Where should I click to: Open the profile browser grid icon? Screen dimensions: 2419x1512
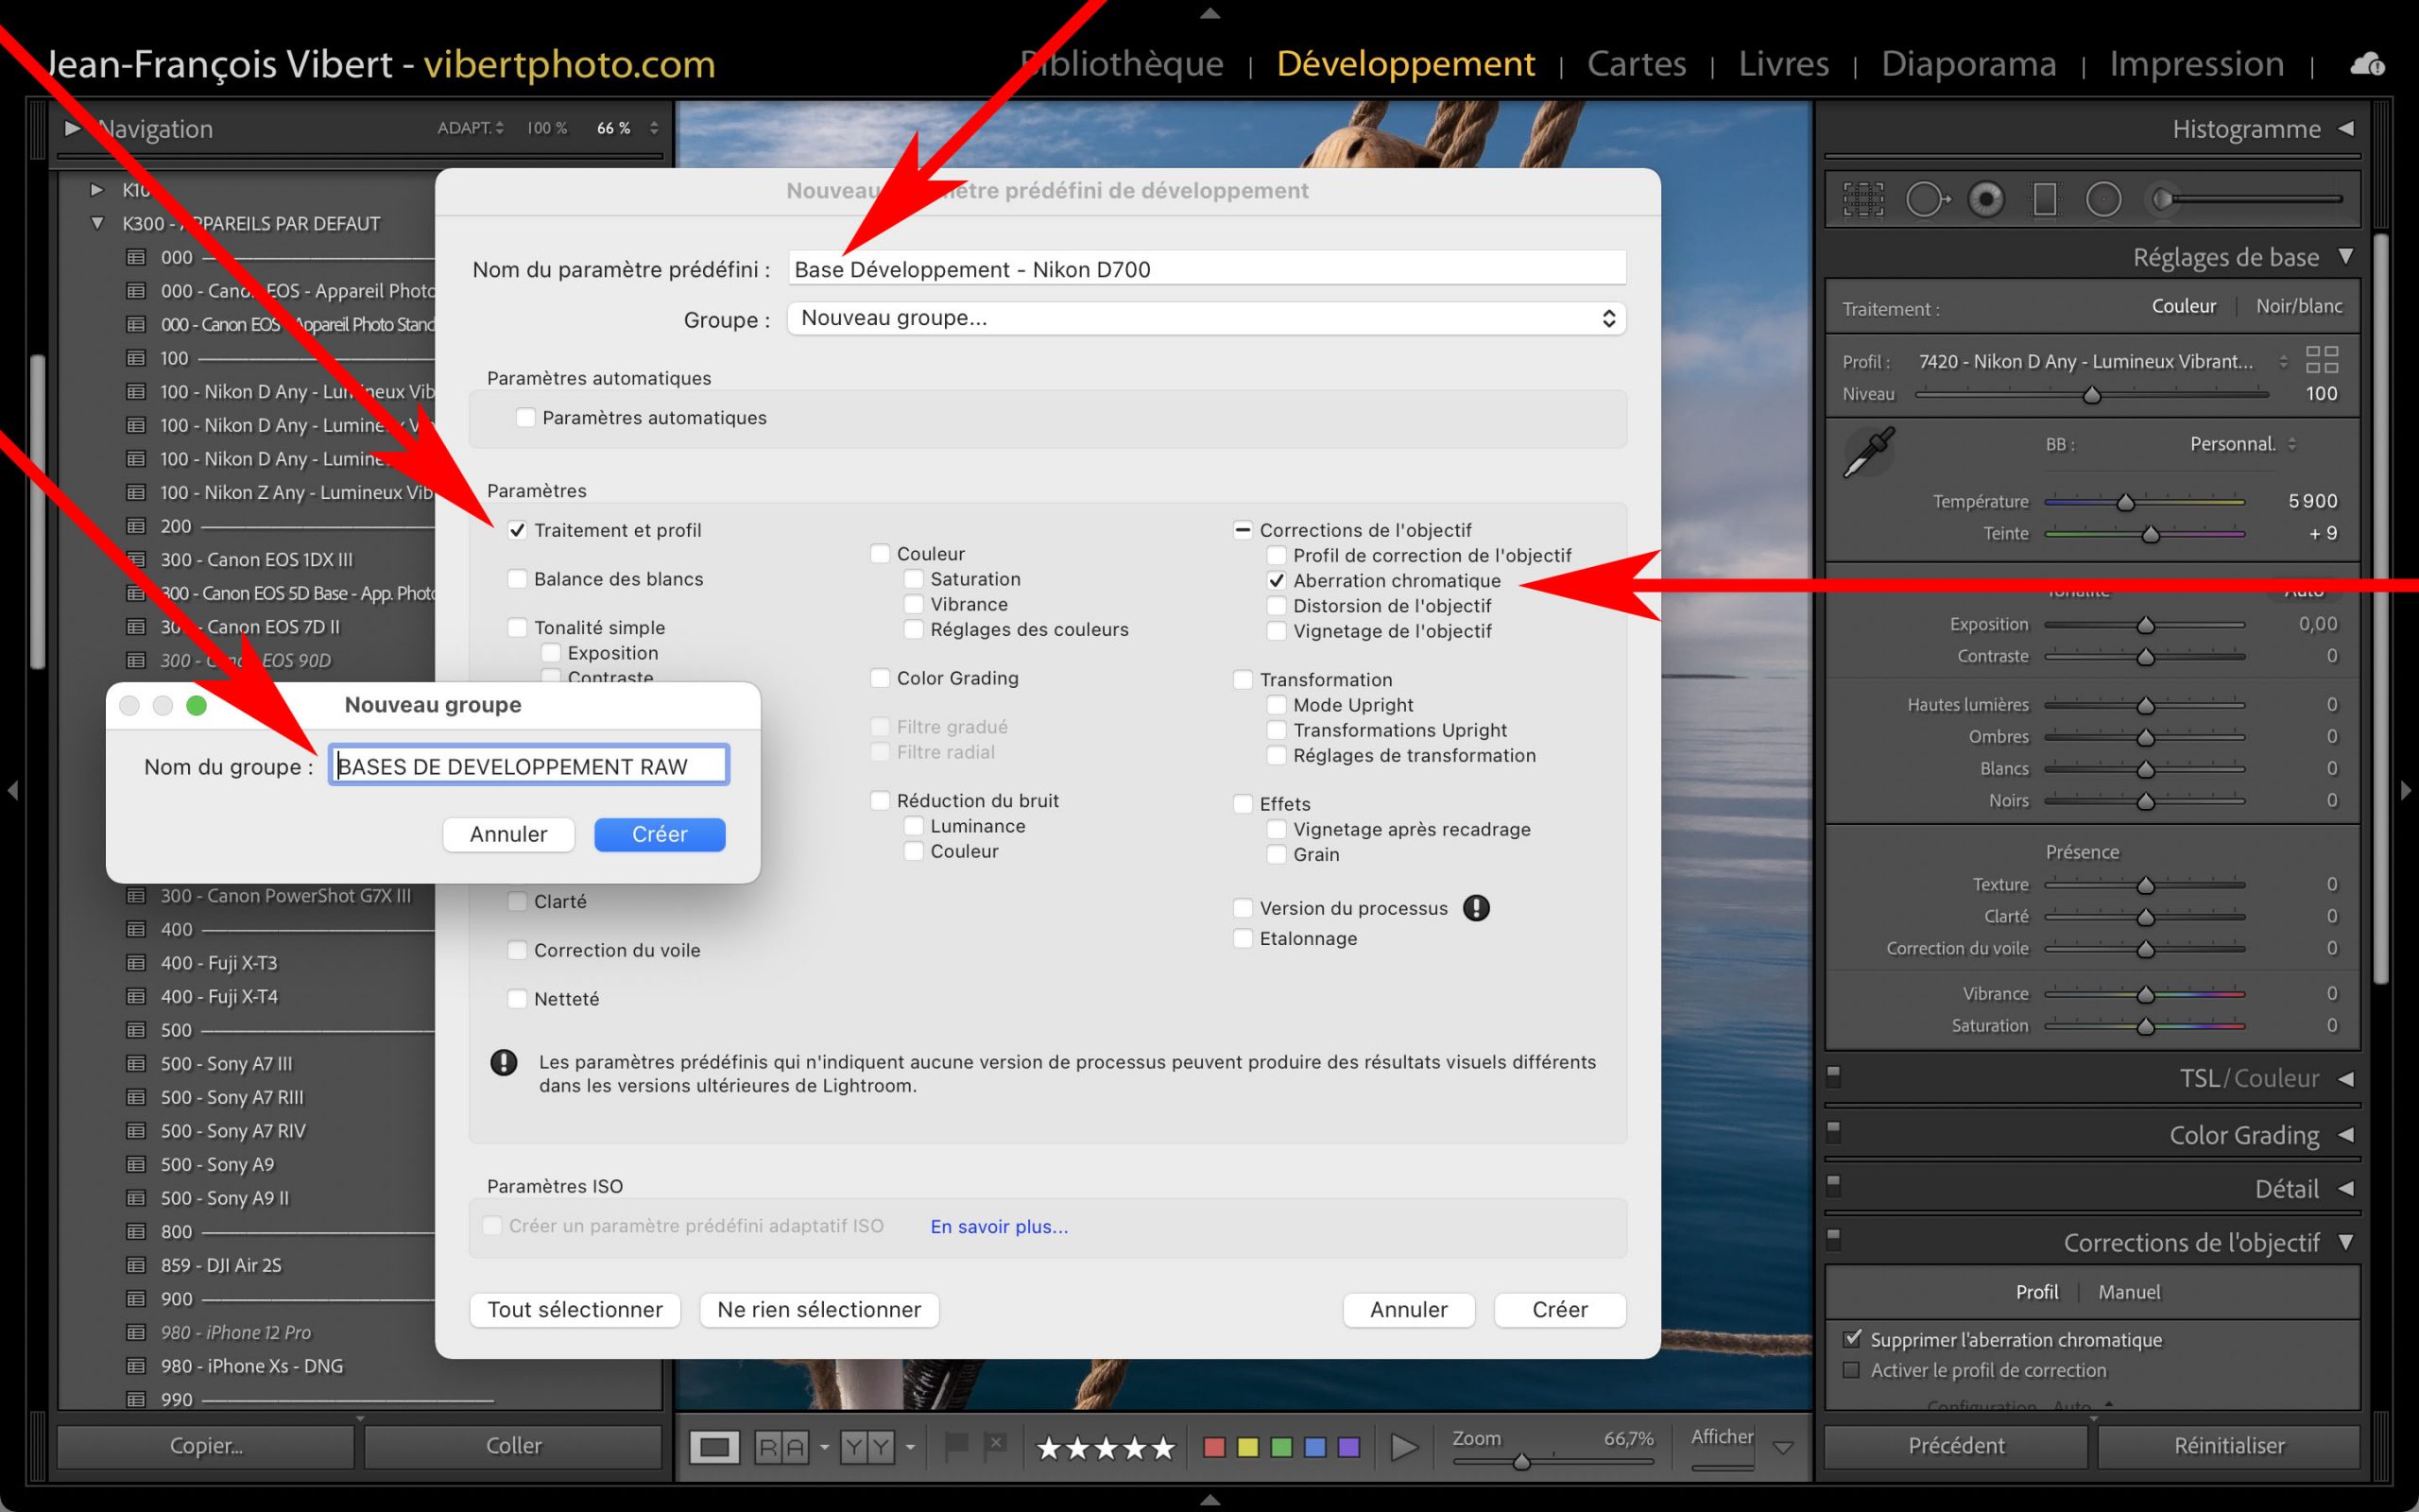point(2321,360)
